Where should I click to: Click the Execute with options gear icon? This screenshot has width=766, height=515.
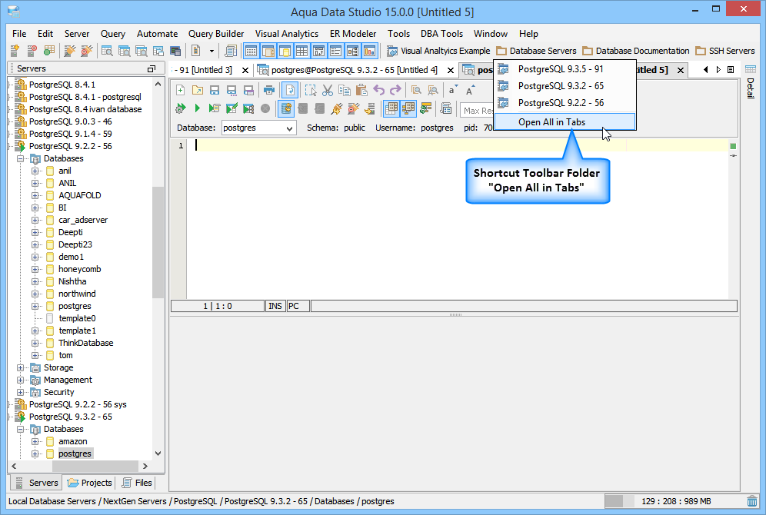pos(180,108)
